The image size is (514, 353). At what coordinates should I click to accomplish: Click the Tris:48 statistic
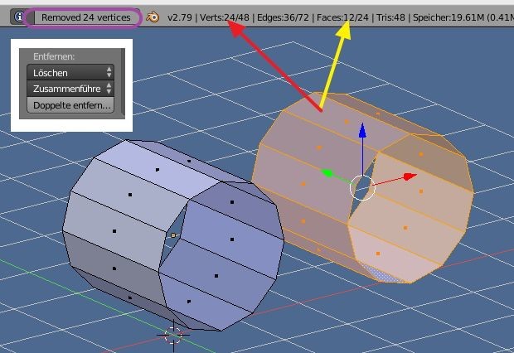(x=390, y=17)
